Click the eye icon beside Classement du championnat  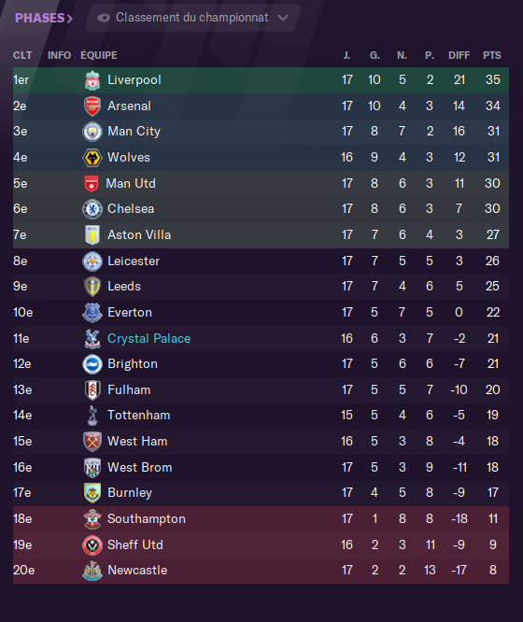104,18
